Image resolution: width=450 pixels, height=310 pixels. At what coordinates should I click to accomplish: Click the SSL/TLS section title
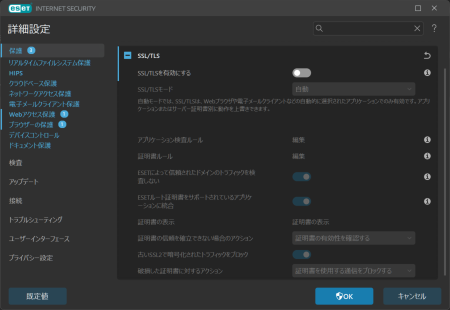point(148,55)
